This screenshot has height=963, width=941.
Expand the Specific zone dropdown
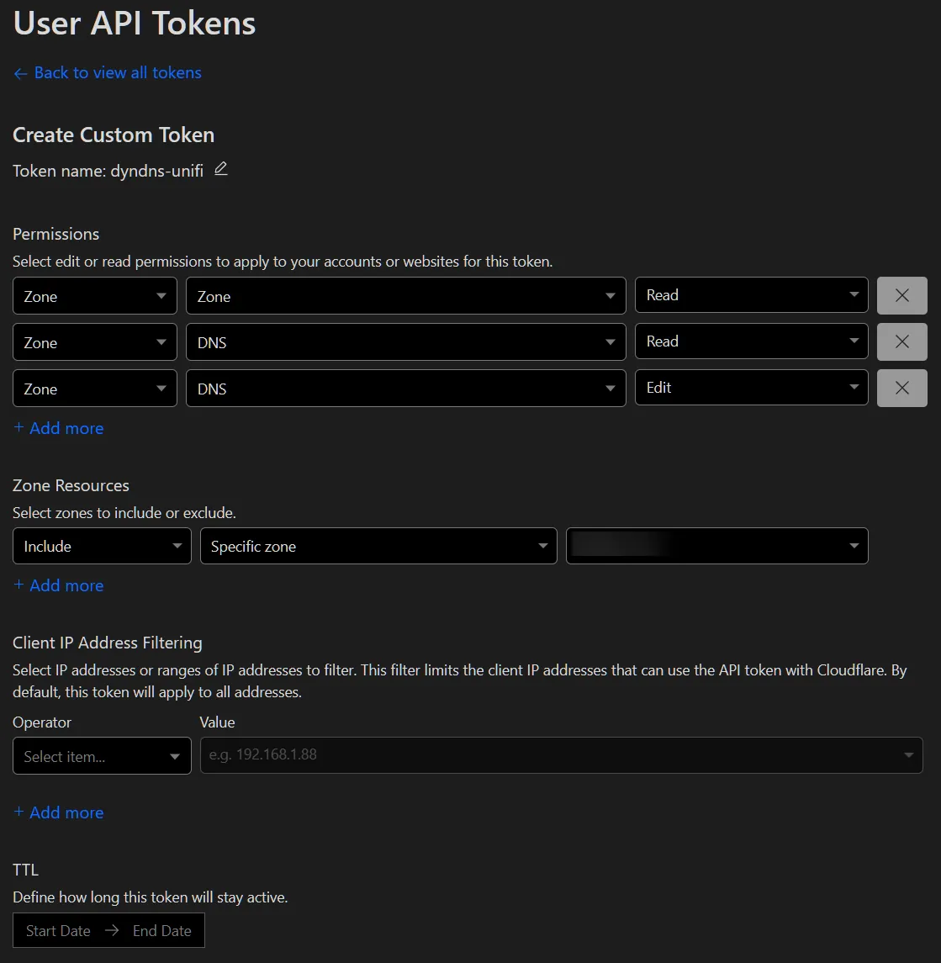point(378,547)
